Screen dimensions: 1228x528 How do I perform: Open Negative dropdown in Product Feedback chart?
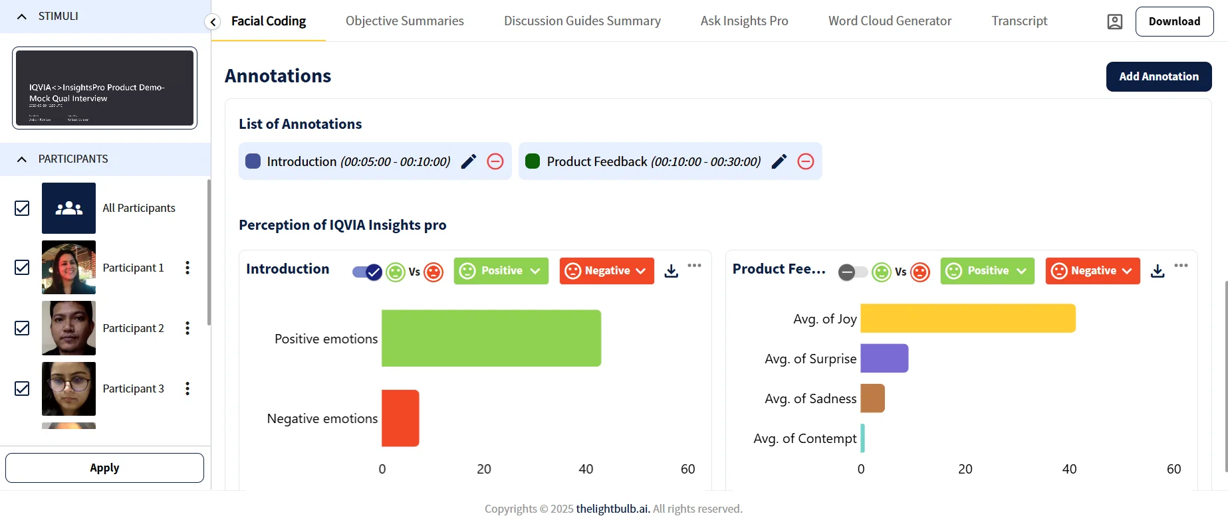point(1092,271)
